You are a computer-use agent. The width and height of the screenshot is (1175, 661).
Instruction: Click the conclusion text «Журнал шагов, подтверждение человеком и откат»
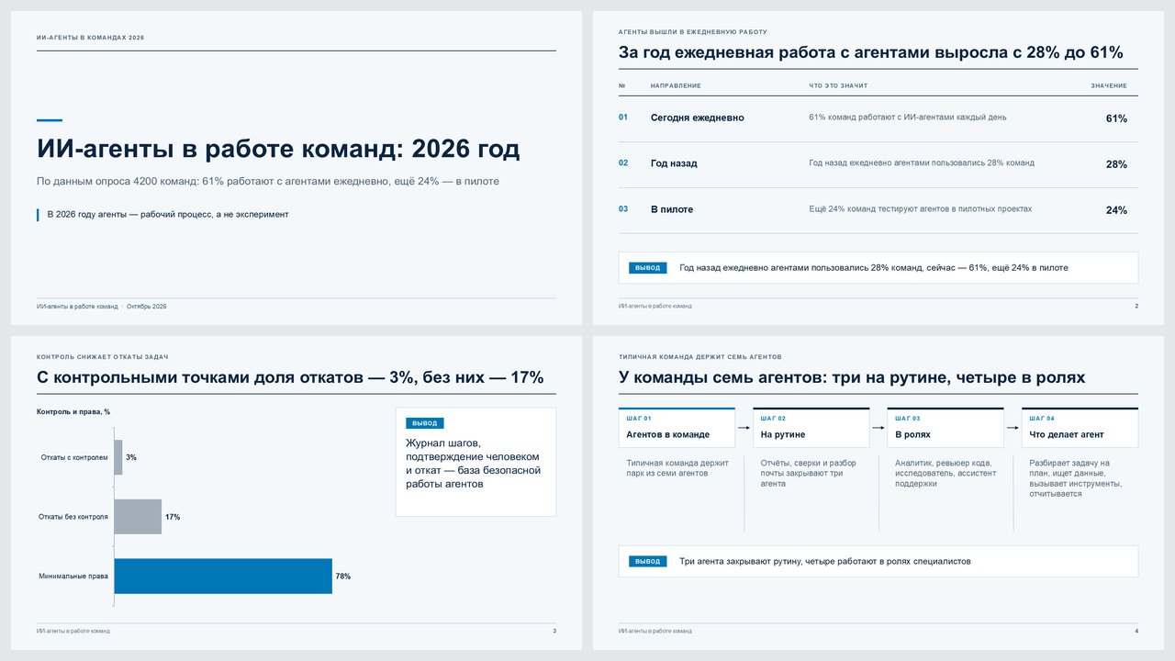click(x=473, y=464)
